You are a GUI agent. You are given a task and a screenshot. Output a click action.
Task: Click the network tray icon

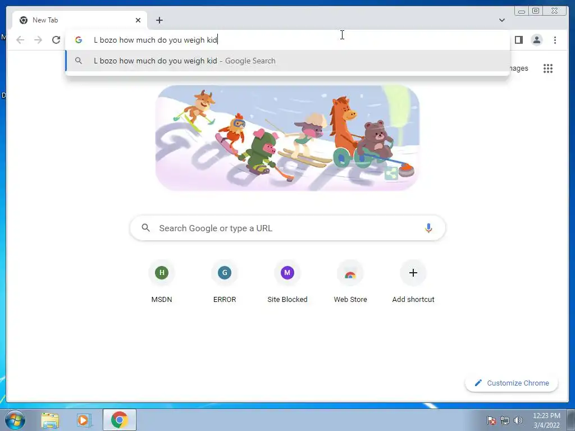(x=505, y=420)
